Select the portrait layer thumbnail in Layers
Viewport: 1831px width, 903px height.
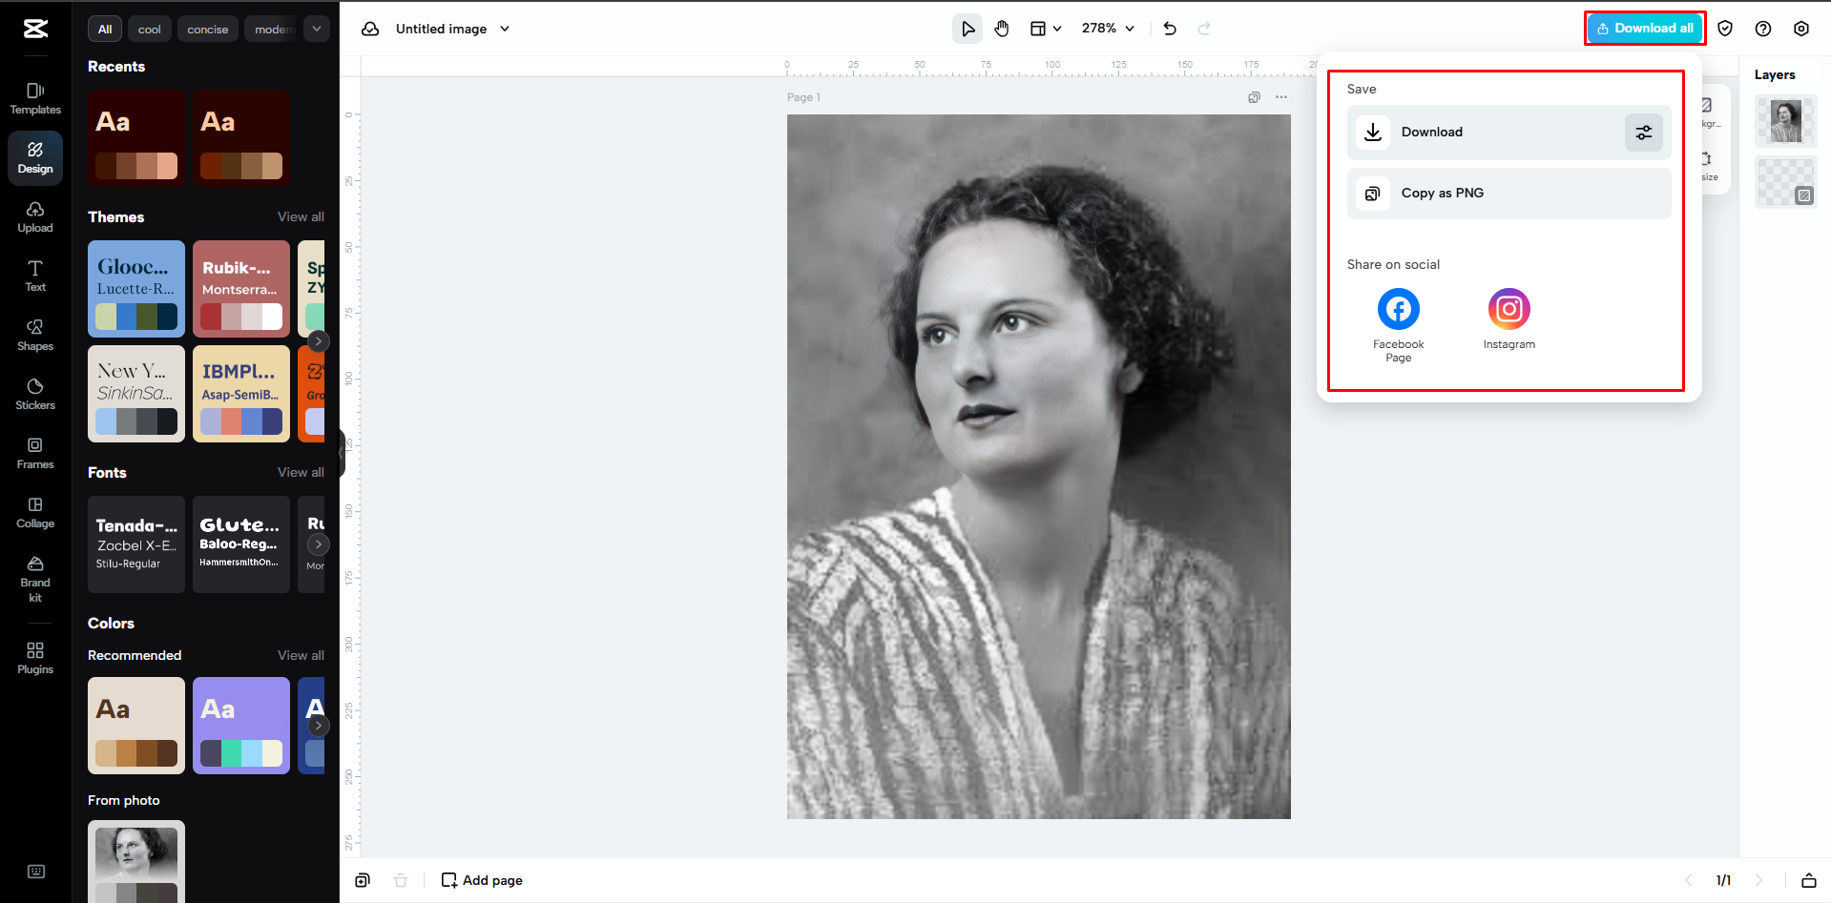point(1784,121)
